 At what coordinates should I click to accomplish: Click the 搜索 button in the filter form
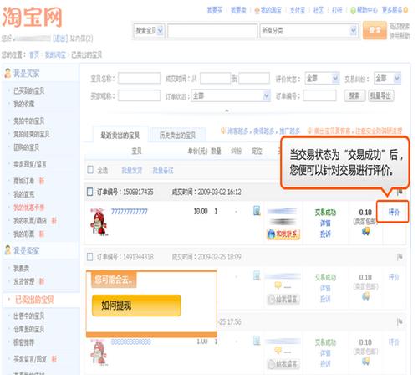[x=354, y=95]
